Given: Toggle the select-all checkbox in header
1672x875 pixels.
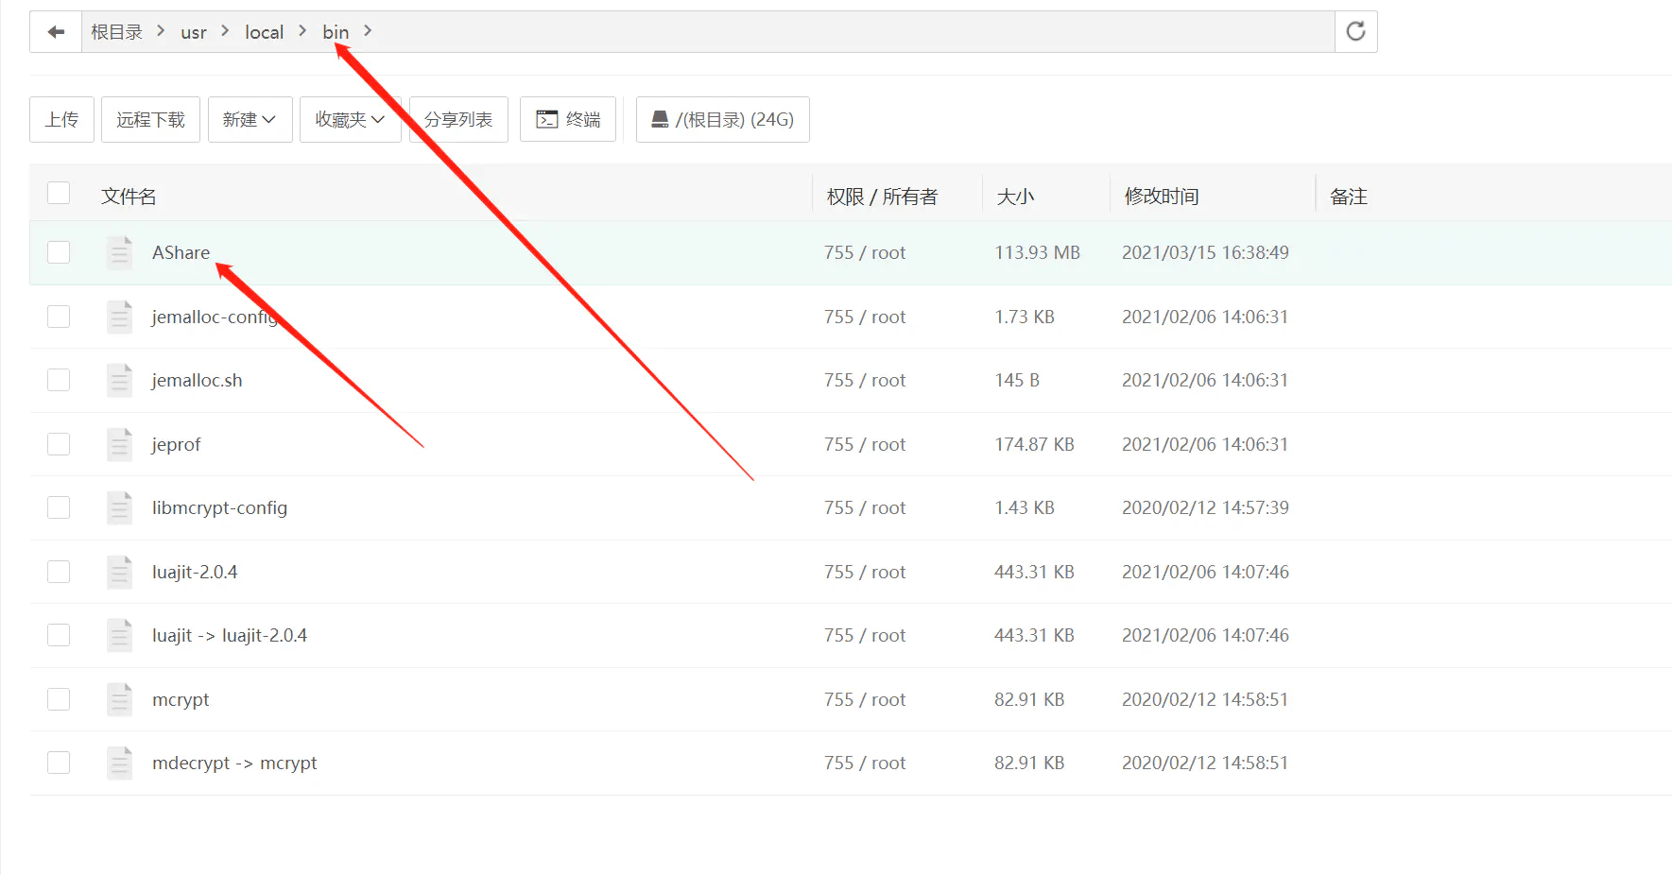Looking at the screenshot, I should pyautogui.click(x=59, y=194).
